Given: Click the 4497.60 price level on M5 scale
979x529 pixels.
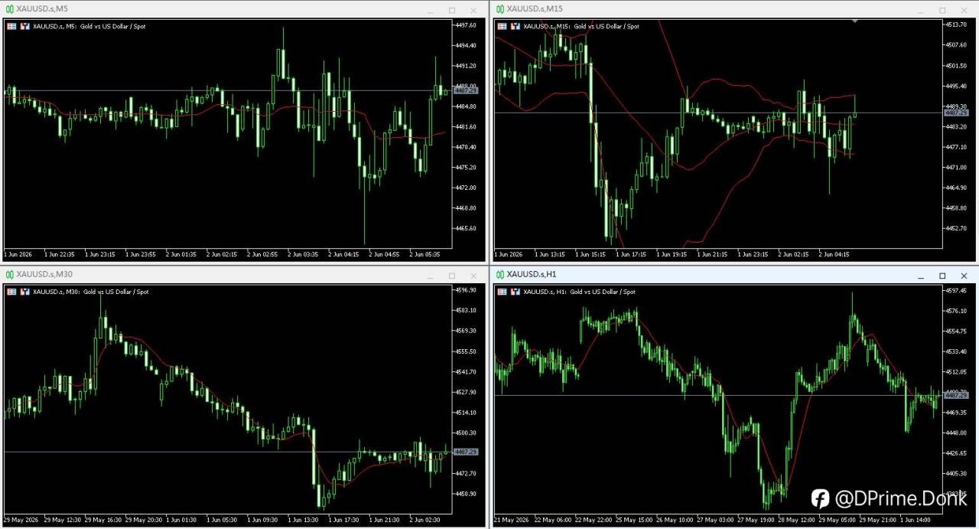Looking at the screenshot, I should (x=466, y=25).
